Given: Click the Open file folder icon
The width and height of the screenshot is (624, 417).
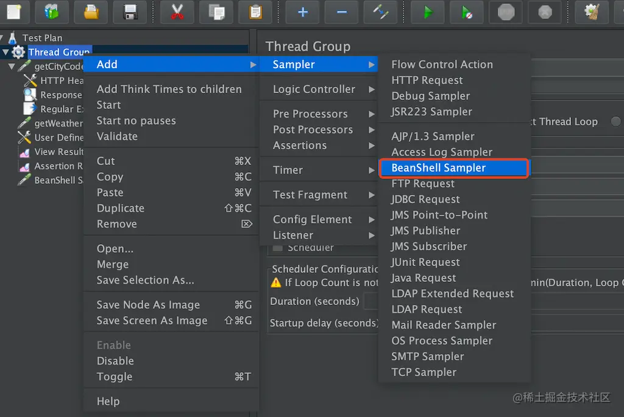Looking at the screenshot, I should point(91,12).
